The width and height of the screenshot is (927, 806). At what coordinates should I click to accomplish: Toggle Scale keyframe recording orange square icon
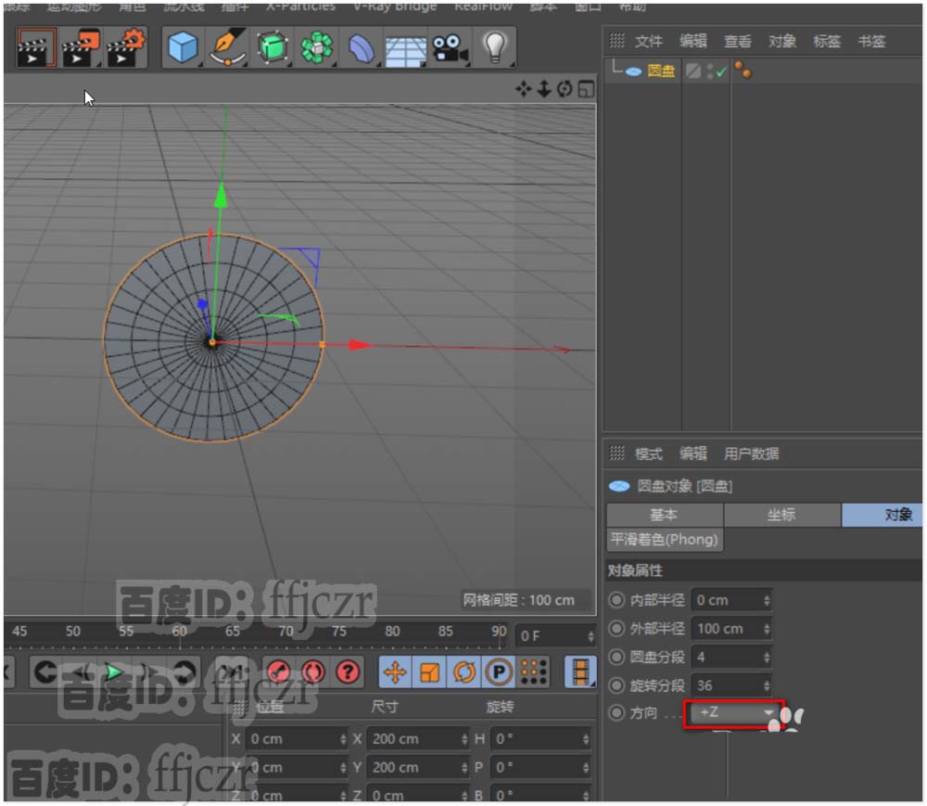[x=429, y=672]
